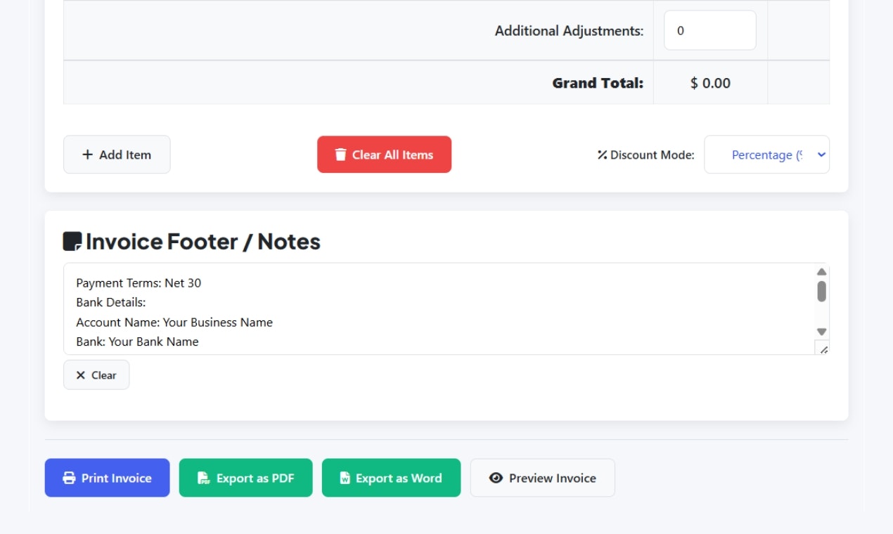Click the percent icon beside Discount Mode

click(x=601, y=154)
